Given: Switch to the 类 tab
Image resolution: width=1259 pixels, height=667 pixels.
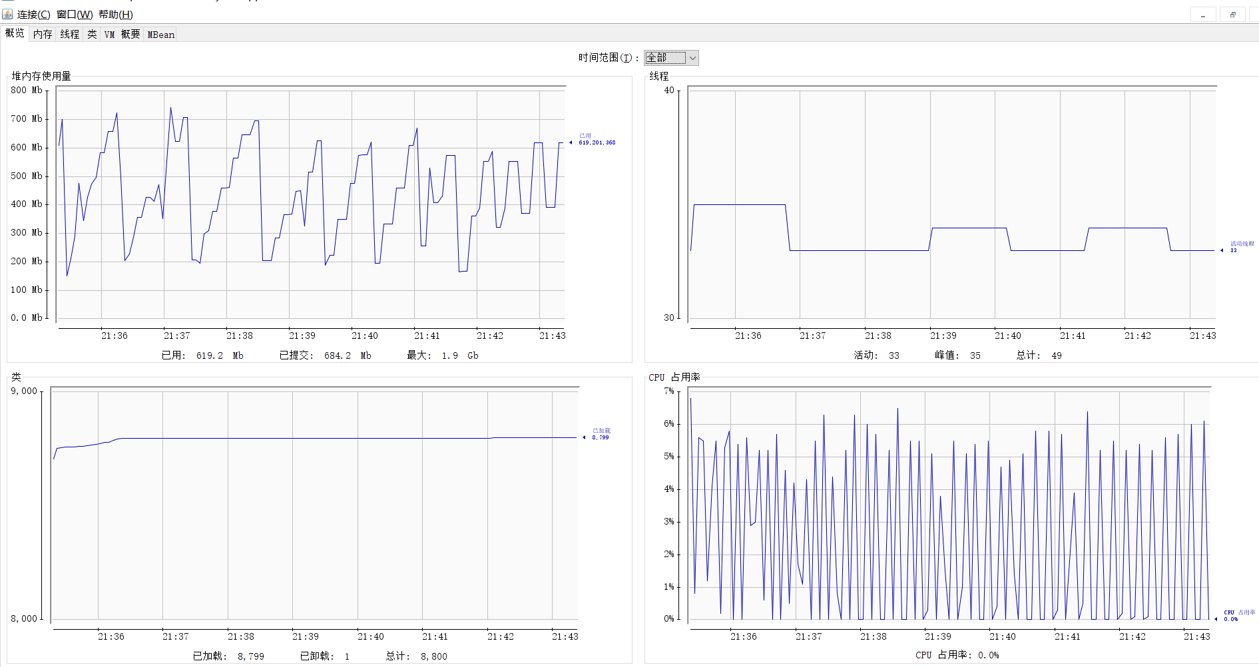Looking at the screenshot, I should (92, 34).
